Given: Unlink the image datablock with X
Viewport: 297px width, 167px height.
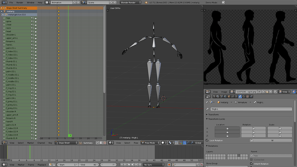Looking at the screenshot, I should click(271, 92).
